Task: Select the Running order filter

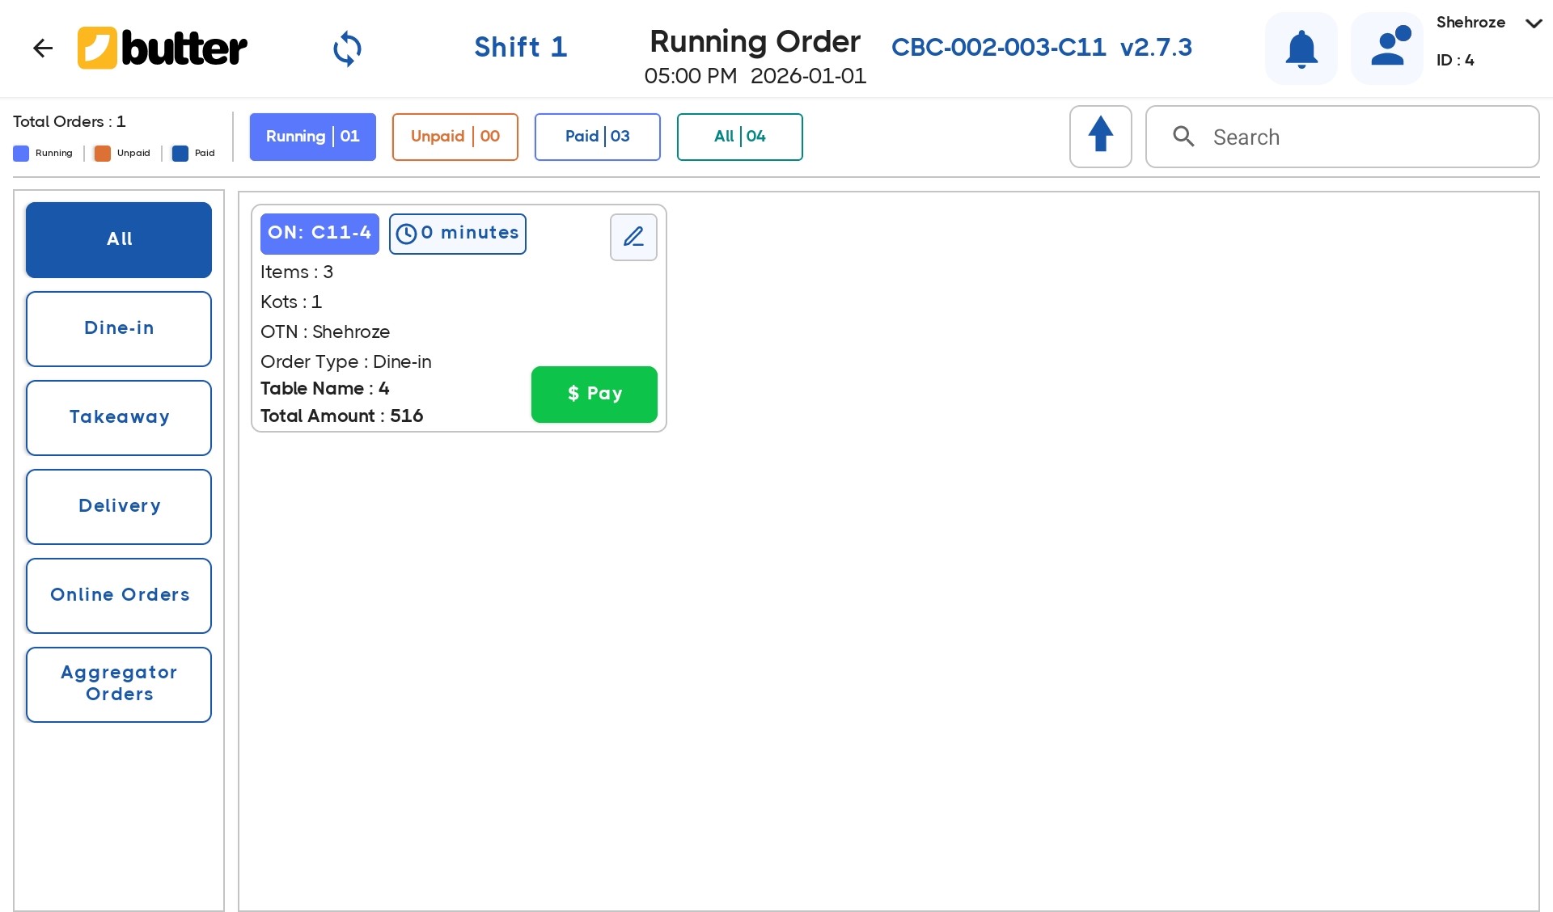Action: [x=312, y=137]
